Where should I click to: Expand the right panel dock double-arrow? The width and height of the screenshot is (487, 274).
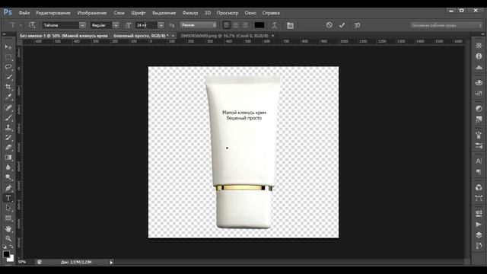click(482, 34)
